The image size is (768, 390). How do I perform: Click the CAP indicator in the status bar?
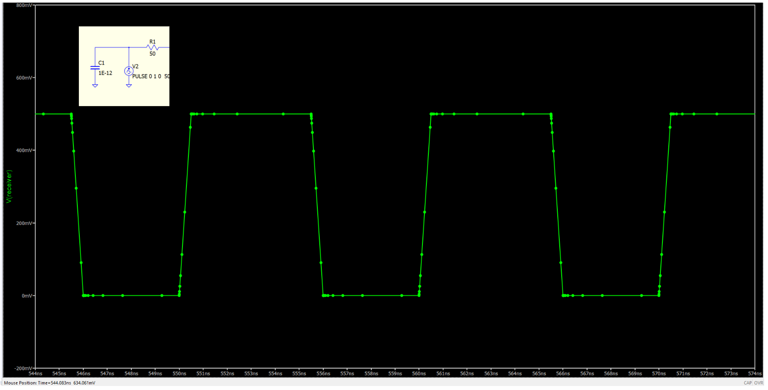point(748,383)
